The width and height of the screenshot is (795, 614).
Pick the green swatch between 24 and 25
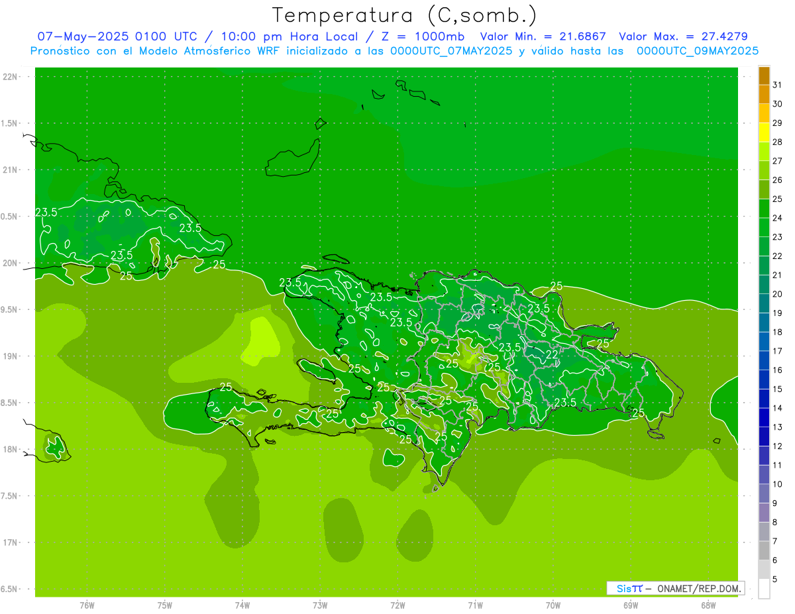pos(764,209)
